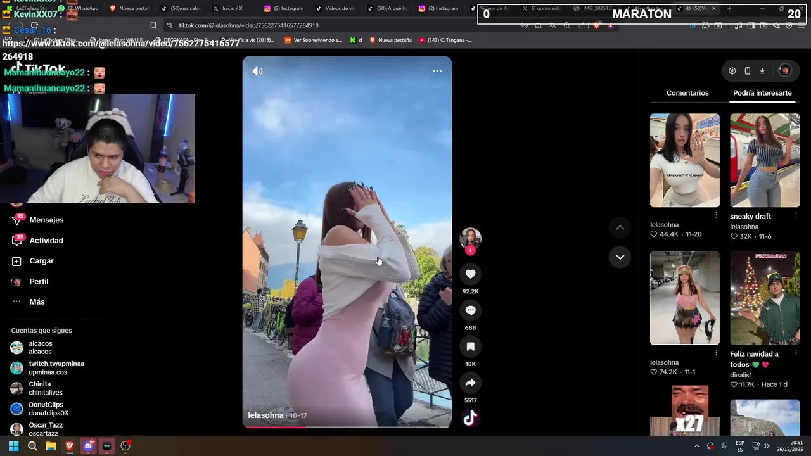Image resolution: width=811 pixels, height=456 pixels.
Task: Bookmark this page in the address bar
Action: (x=153, y=25)
